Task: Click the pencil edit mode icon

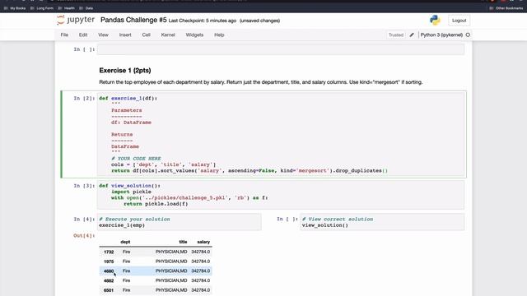Action: (x=412, y=35)
